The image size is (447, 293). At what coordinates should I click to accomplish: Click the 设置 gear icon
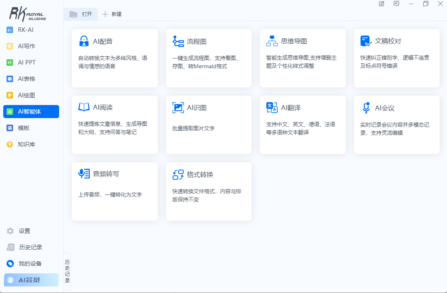click(x=10, y=231)
